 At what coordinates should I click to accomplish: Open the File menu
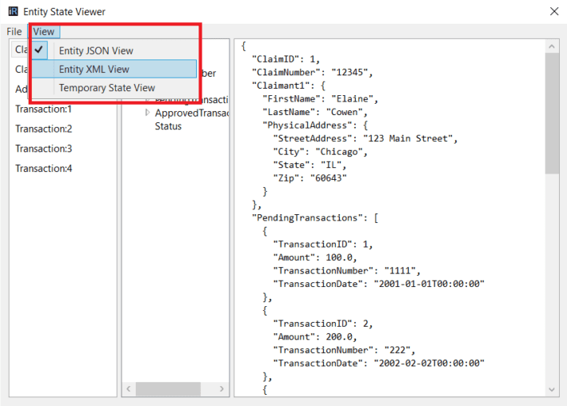click(x=14, y=32)
